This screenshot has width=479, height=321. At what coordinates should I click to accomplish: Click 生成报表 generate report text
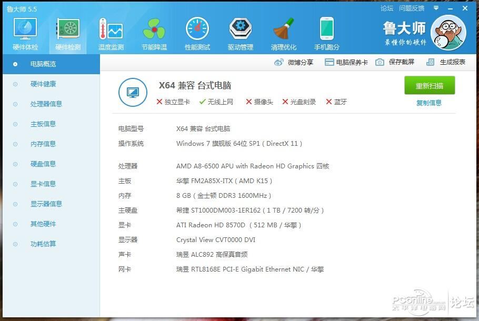tap(453, 62)
